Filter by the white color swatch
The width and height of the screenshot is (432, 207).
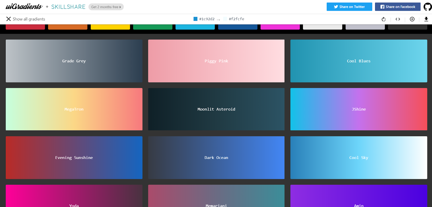point(323,27)
